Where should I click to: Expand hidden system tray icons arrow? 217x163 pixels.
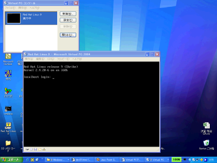190,160
